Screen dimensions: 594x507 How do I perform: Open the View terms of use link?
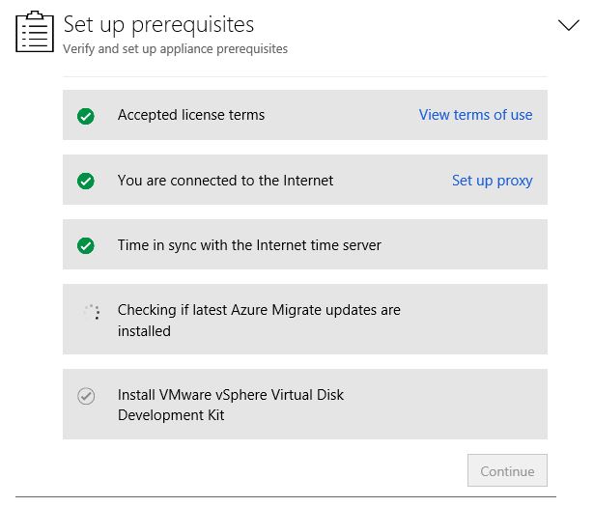click(475, 115)
